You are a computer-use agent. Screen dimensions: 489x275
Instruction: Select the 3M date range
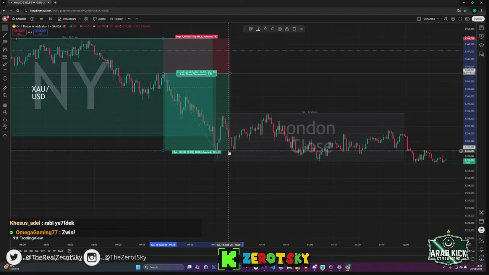[31, 251]
